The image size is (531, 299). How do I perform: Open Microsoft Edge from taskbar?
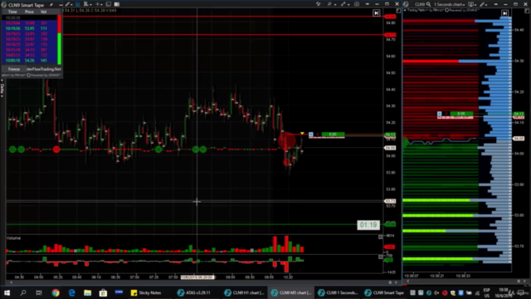[71, 292]
